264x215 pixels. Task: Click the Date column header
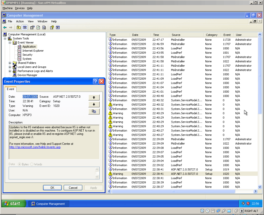pos(140,35)
